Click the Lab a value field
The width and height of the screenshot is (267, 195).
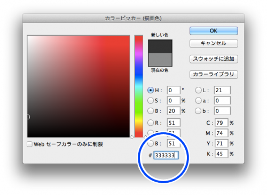tap(222, 101)
